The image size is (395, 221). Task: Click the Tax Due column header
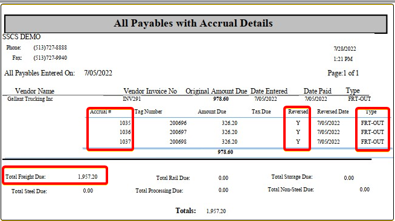[262, 112]
